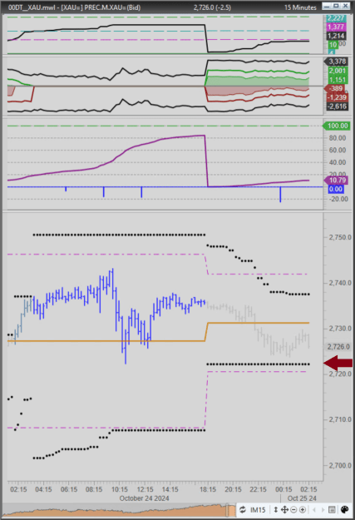355x520 pixels.
Task: Click the 04:15 time axis label
Action: point(43,489)
